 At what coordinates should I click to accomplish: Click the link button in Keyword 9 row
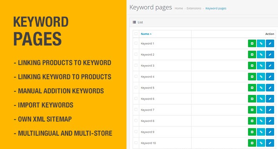261,132
